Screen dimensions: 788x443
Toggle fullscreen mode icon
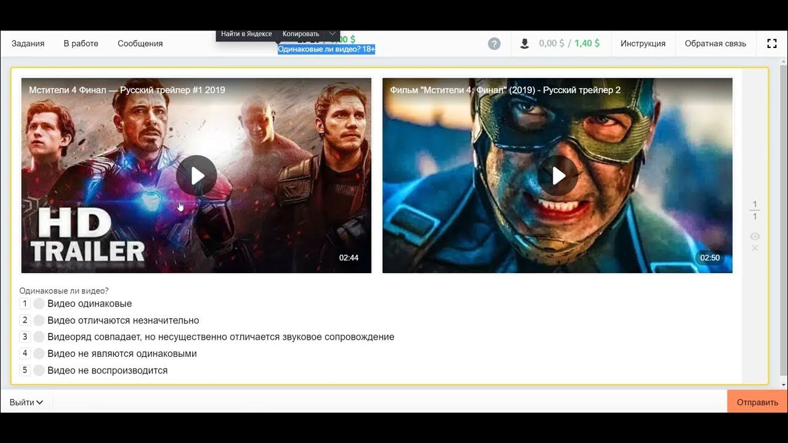click(x=772, y=44)
